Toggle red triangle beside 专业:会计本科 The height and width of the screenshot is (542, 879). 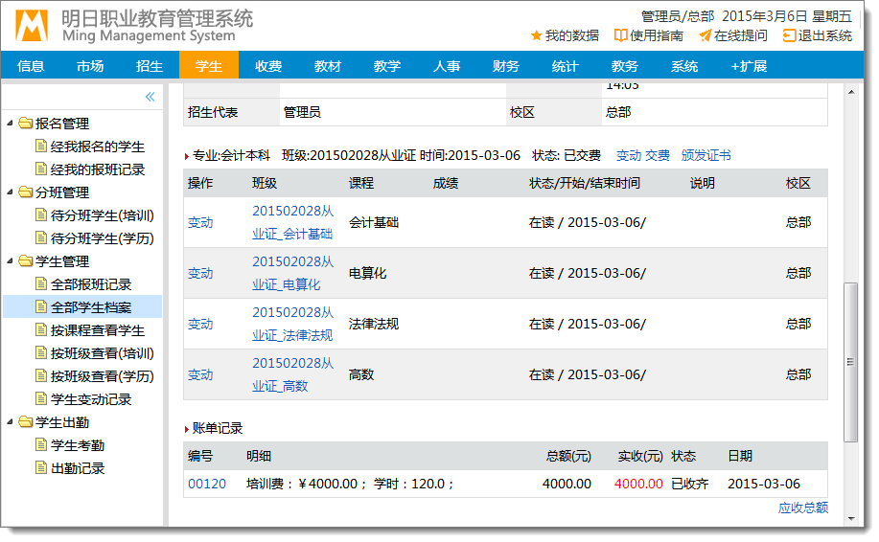click(187, 156)
